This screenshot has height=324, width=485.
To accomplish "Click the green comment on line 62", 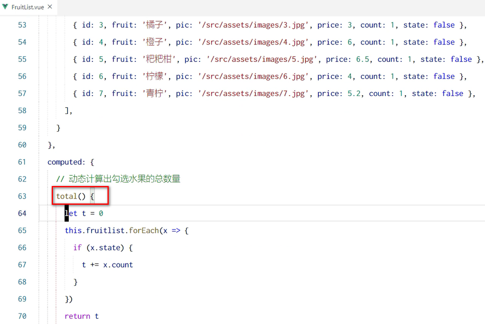I will (x=118, y=179).
